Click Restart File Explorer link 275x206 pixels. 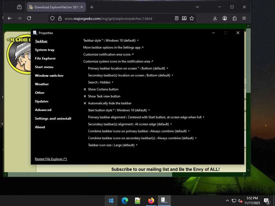coord(51,159)
